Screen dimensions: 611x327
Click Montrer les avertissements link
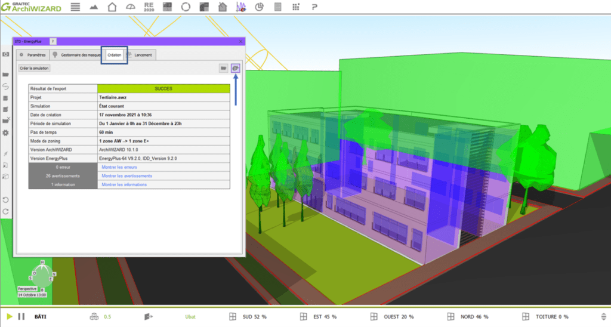pos(126,176)
